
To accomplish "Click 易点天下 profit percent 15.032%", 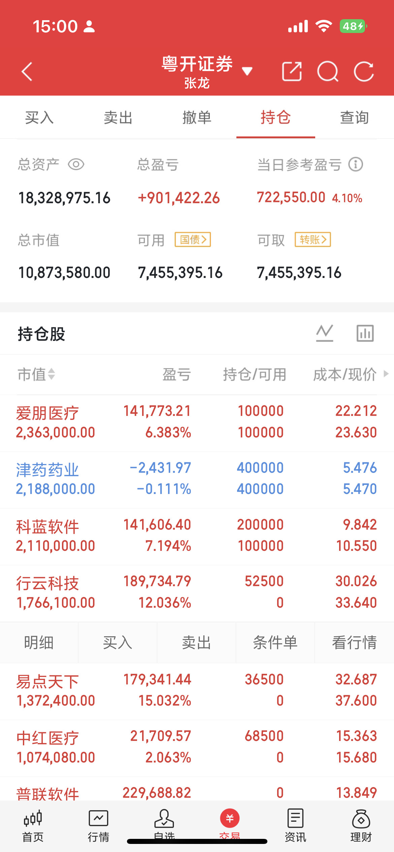I will point(165,701).
